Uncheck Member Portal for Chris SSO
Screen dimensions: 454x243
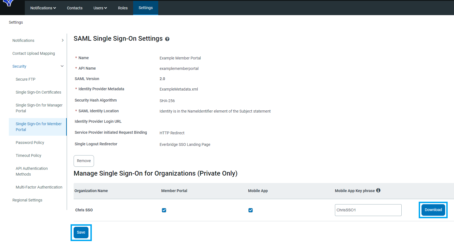pyautogui.click(x=164, y=210)
